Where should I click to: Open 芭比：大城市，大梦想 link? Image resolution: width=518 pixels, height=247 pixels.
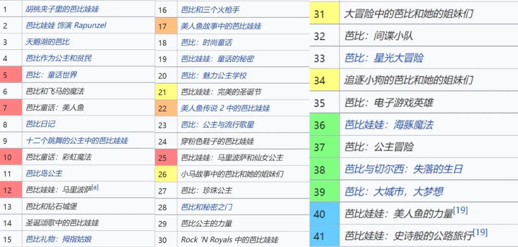tap(394, 192)
